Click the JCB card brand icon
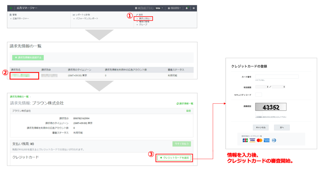324x172 pixels. point(245,140)
